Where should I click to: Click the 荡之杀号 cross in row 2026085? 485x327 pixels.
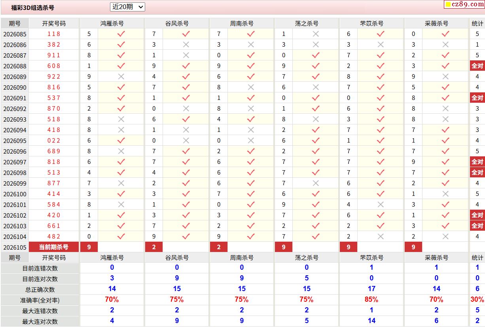315,34
